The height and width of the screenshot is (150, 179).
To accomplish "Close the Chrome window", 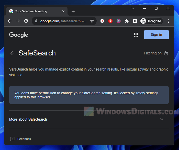I will point(168,8).
